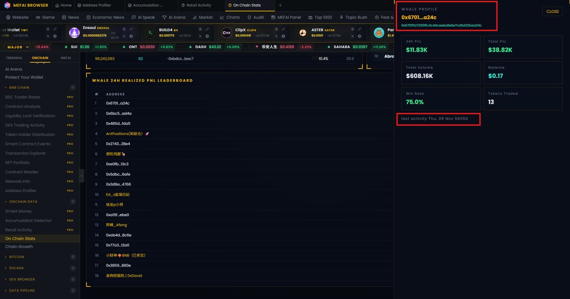The width and height of the screenshot is (570, 299).
Task: Click the MEFAI Browser logo icon
Action: [8, 5]
